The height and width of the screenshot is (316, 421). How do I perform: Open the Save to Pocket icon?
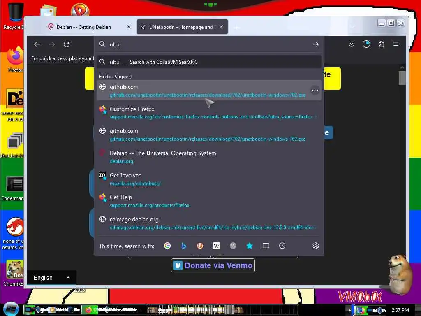click(352, 44)
